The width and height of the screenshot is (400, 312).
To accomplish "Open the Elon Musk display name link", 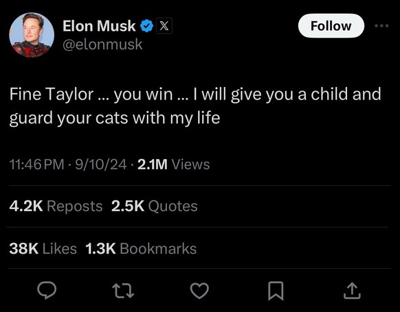I will click(x=99, y=26).
